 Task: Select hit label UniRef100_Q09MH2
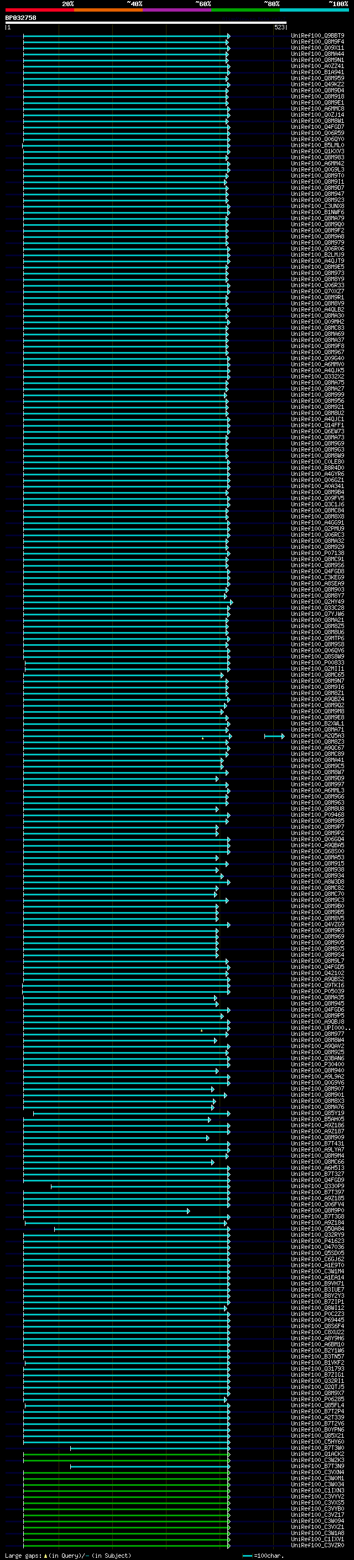coord(317,322)
